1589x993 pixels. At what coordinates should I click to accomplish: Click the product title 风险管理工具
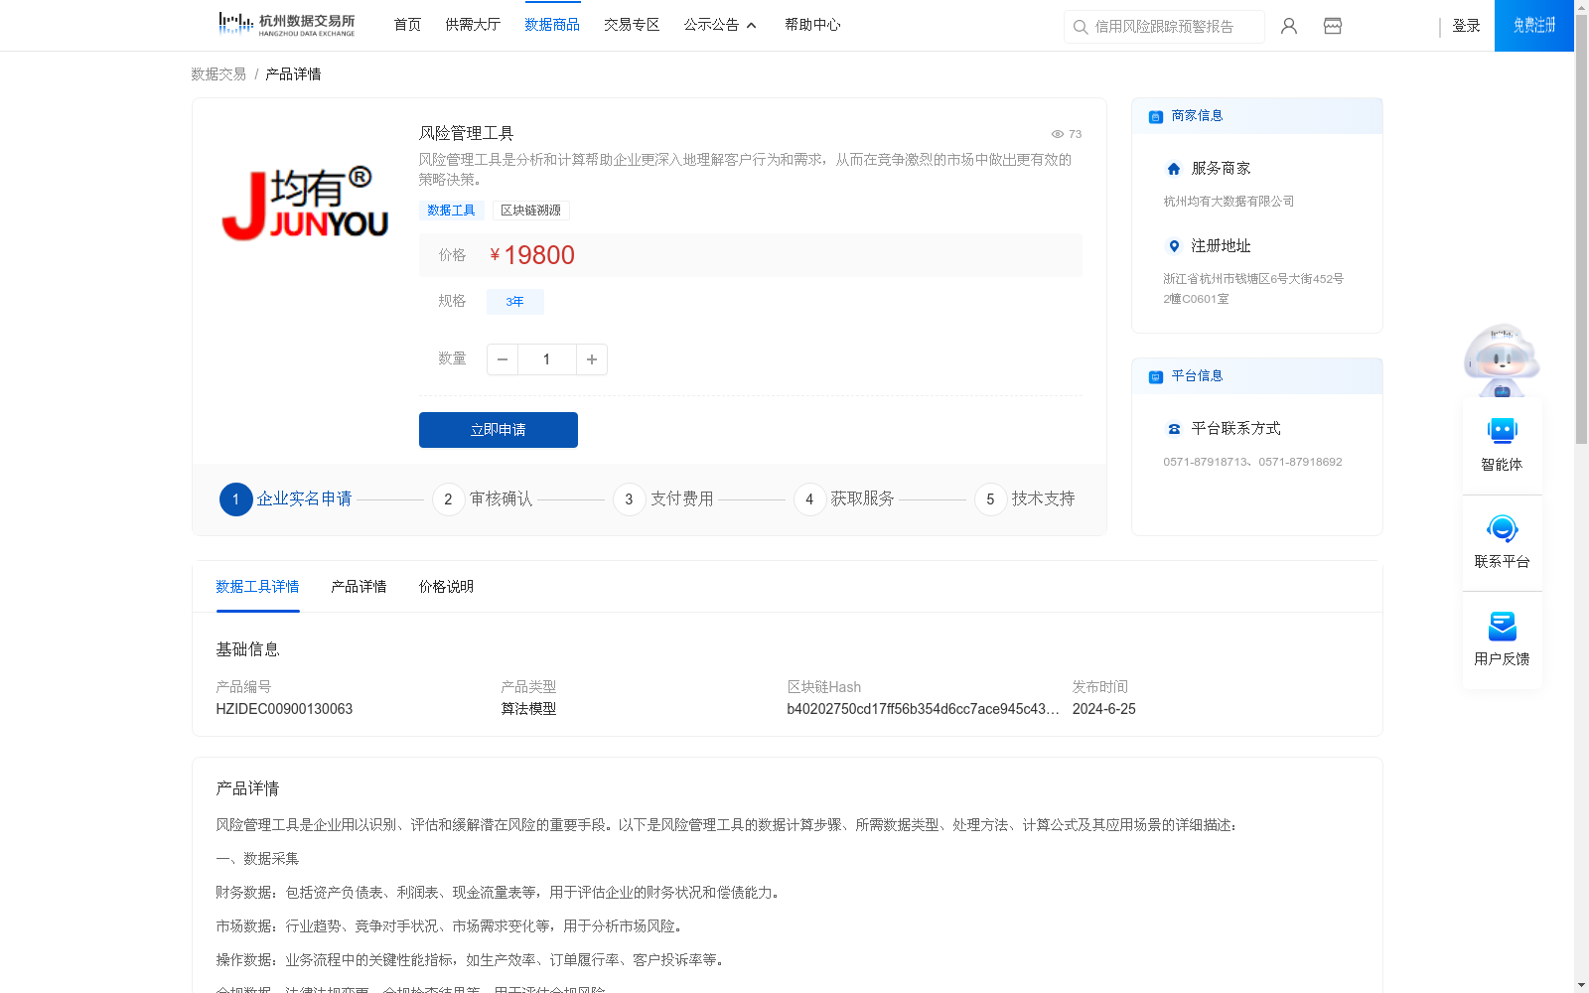(466, 133)
